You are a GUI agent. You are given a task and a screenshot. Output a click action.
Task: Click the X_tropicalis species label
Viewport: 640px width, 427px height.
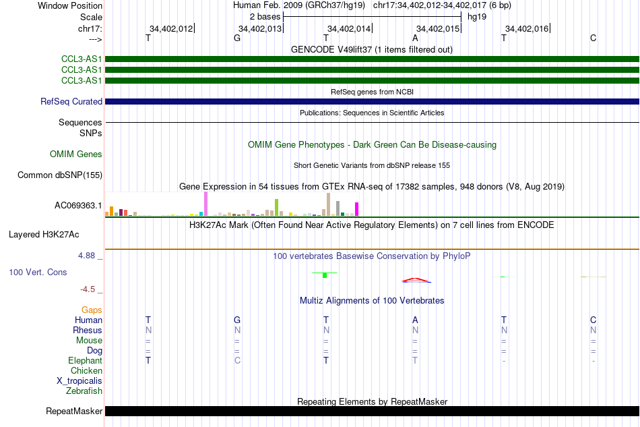click(79, 381)
